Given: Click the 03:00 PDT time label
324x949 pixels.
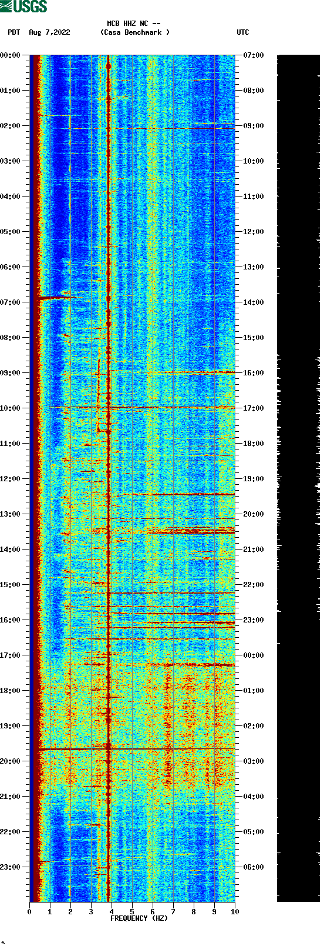Looking at the screenshot, I should point(10,161).
